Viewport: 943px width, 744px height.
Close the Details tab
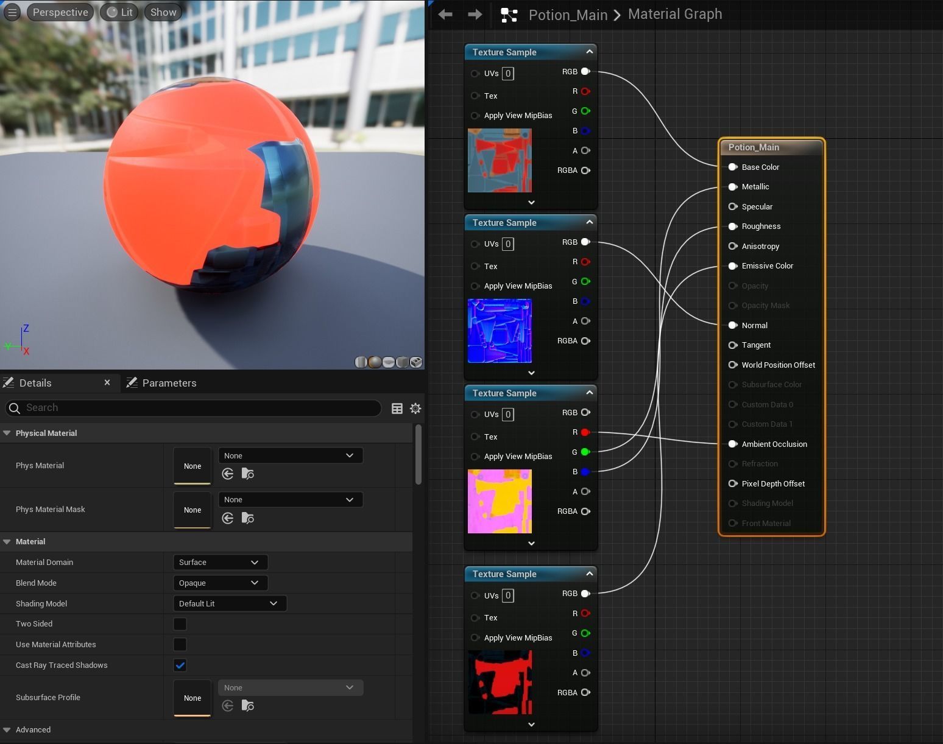107,382
